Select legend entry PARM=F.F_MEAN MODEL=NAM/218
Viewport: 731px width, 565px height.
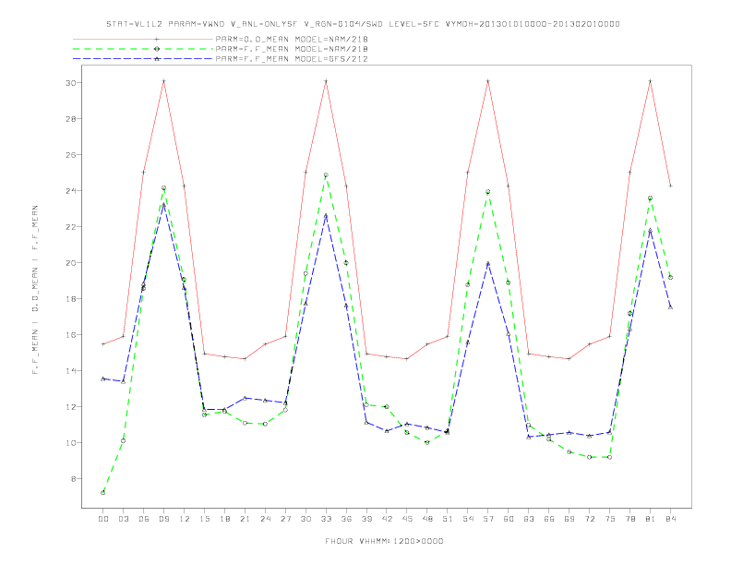pyautogui.click(x=292, y=49)
